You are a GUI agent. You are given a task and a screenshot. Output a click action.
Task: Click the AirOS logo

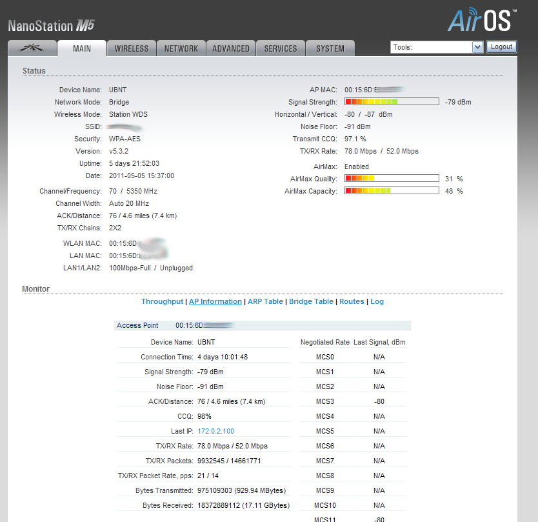click(x=482, y=20)
